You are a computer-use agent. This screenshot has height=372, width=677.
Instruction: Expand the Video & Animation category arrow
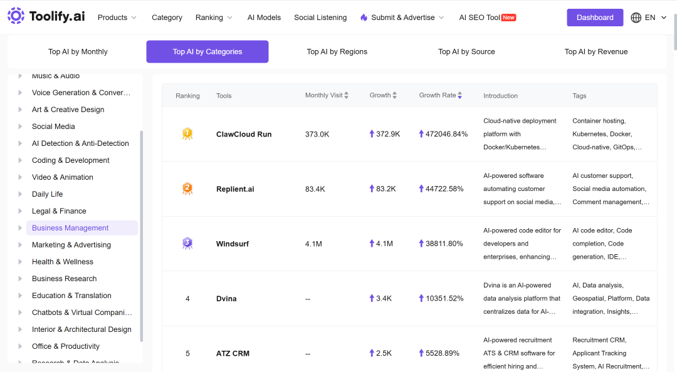(20, 177)
